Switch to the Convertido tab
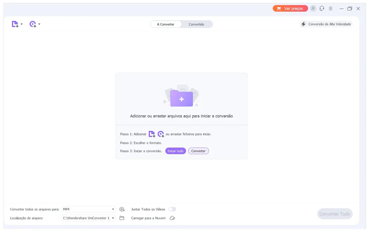Screen dimensions: 369x232 pos(196,24)
